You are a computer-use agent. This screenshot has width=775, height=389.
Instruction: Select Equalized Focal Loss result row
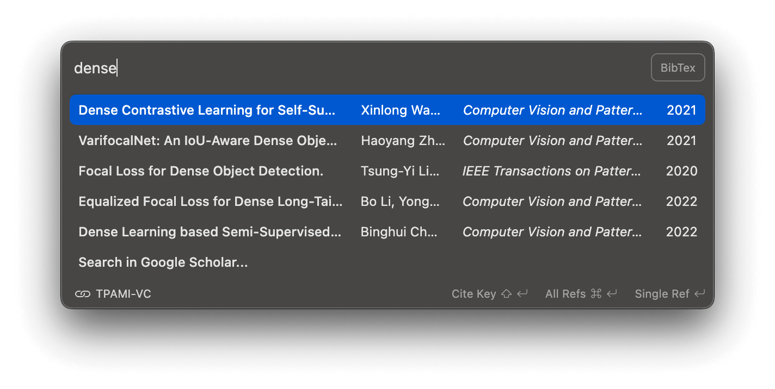click(x=211, y=202)
